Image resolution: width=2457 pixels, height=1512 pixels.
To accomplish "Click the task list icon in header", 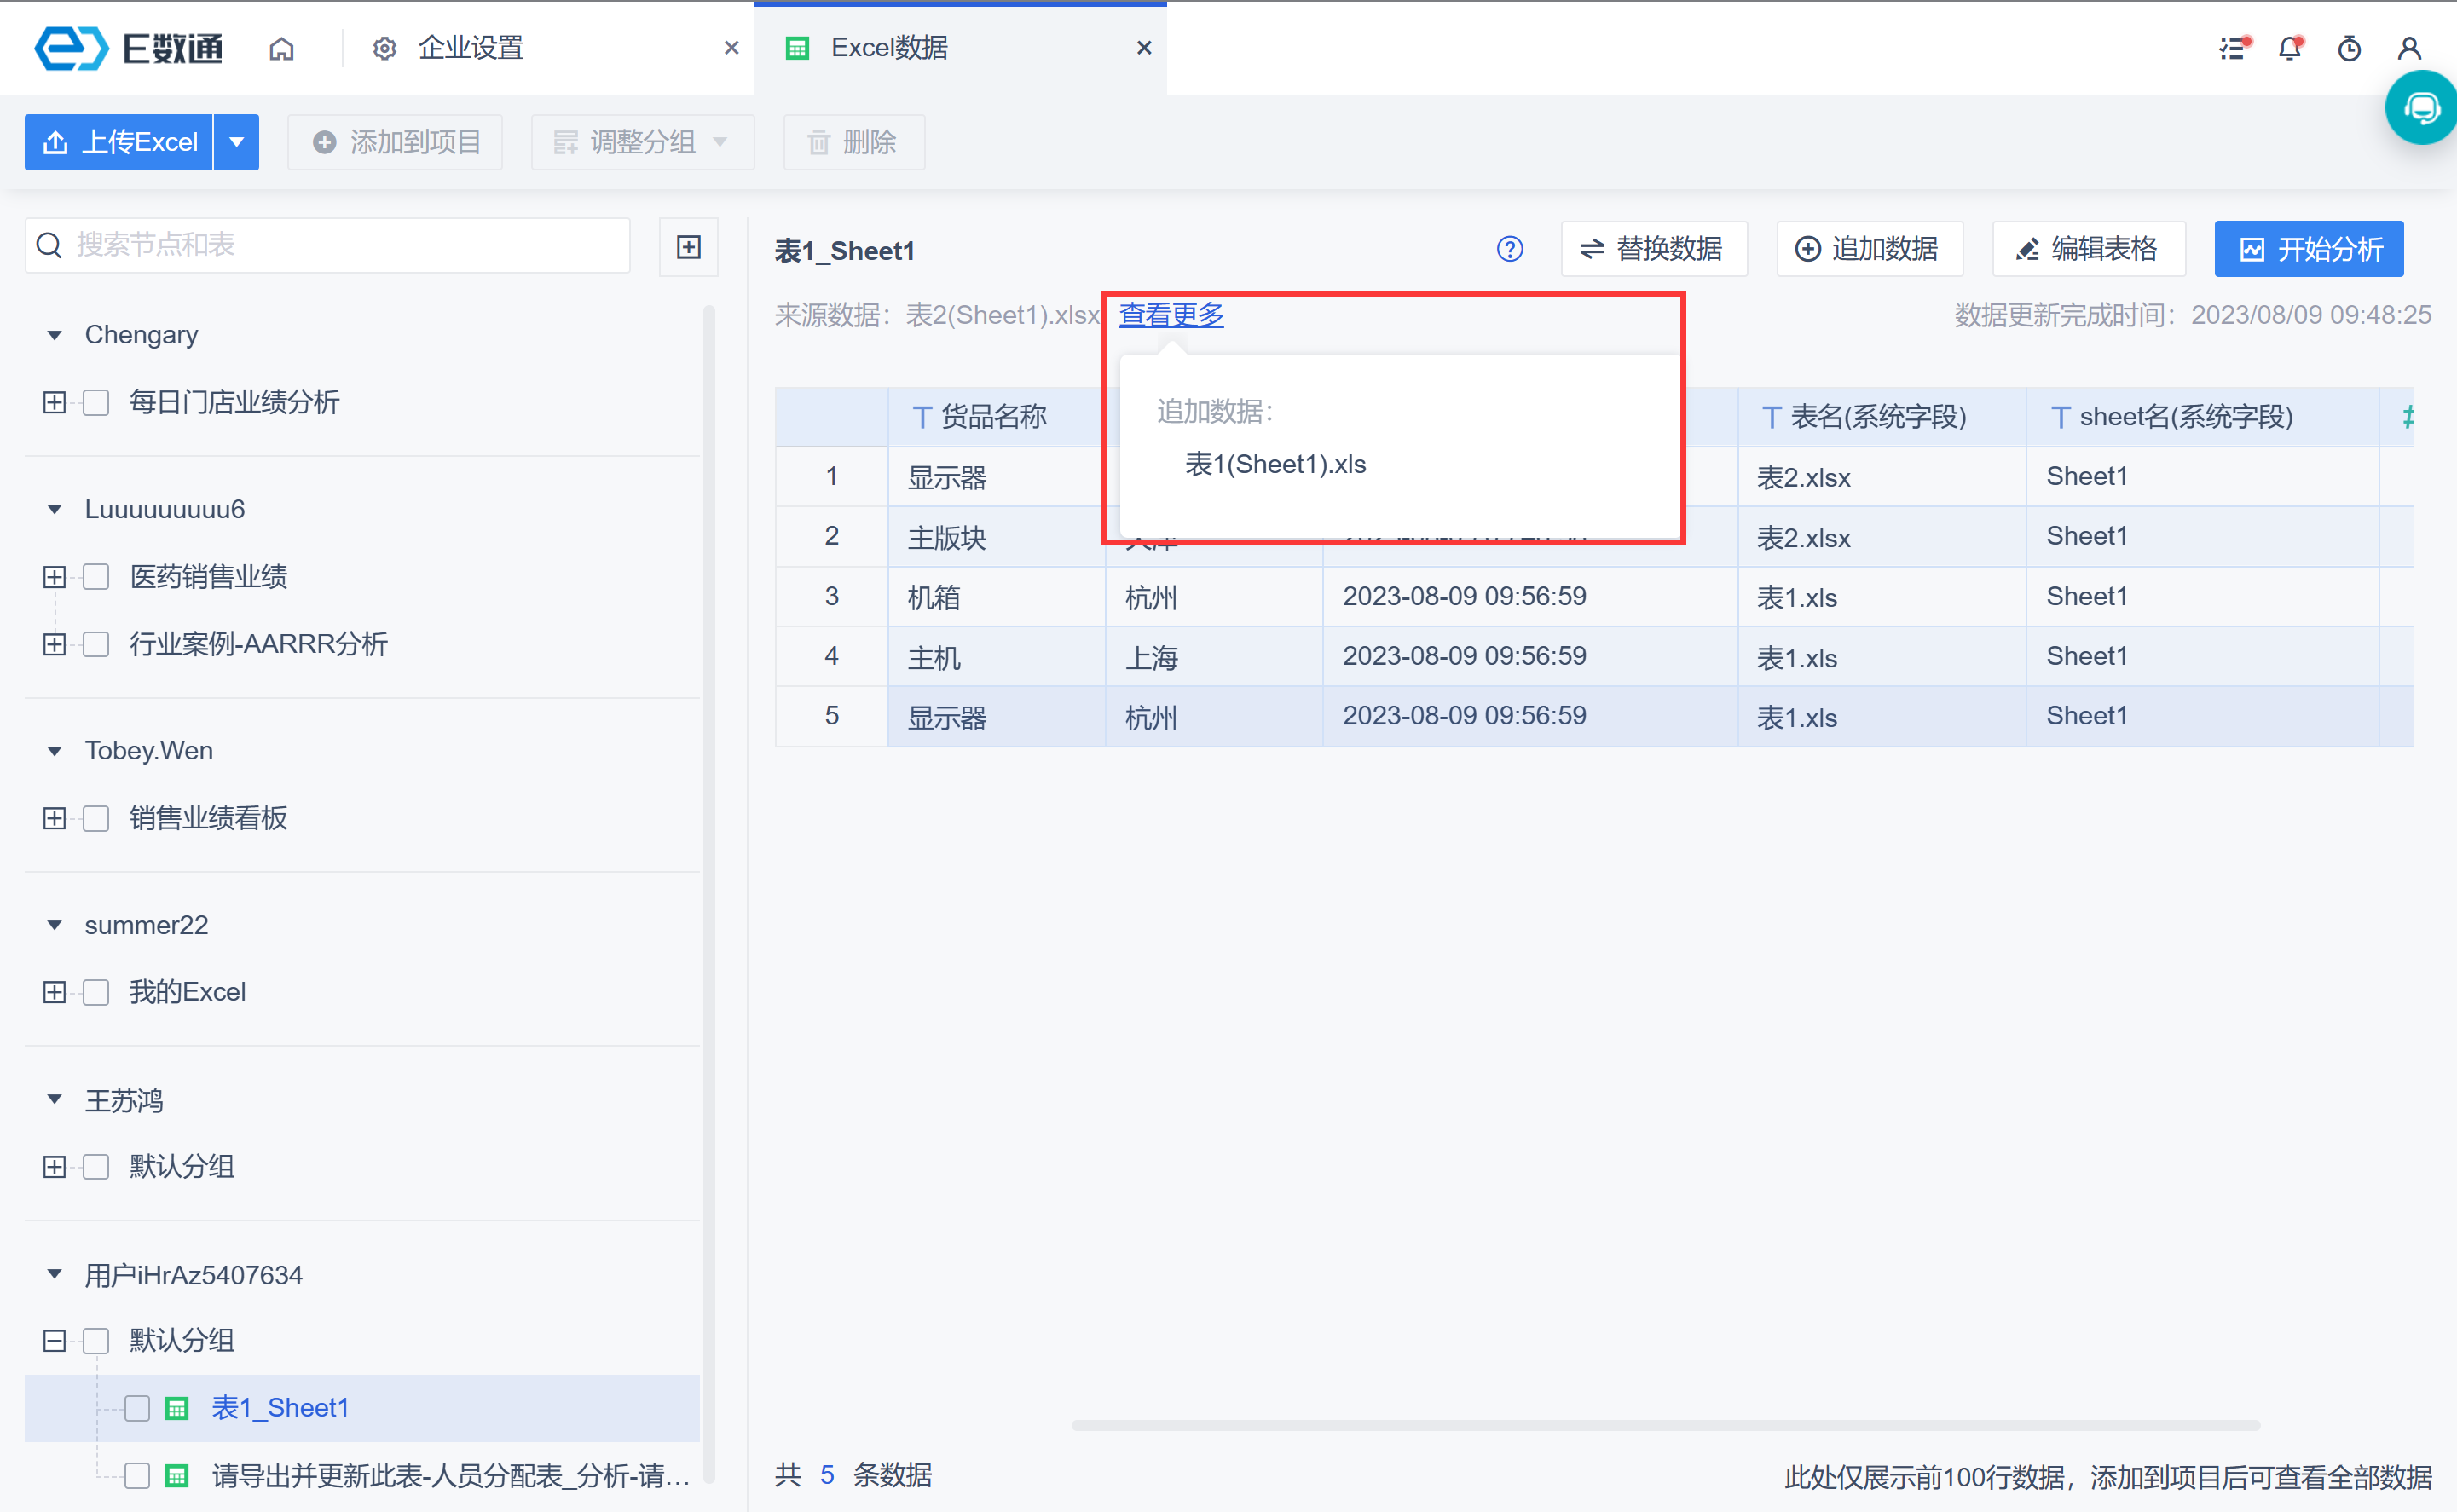I will (2232, 48).
